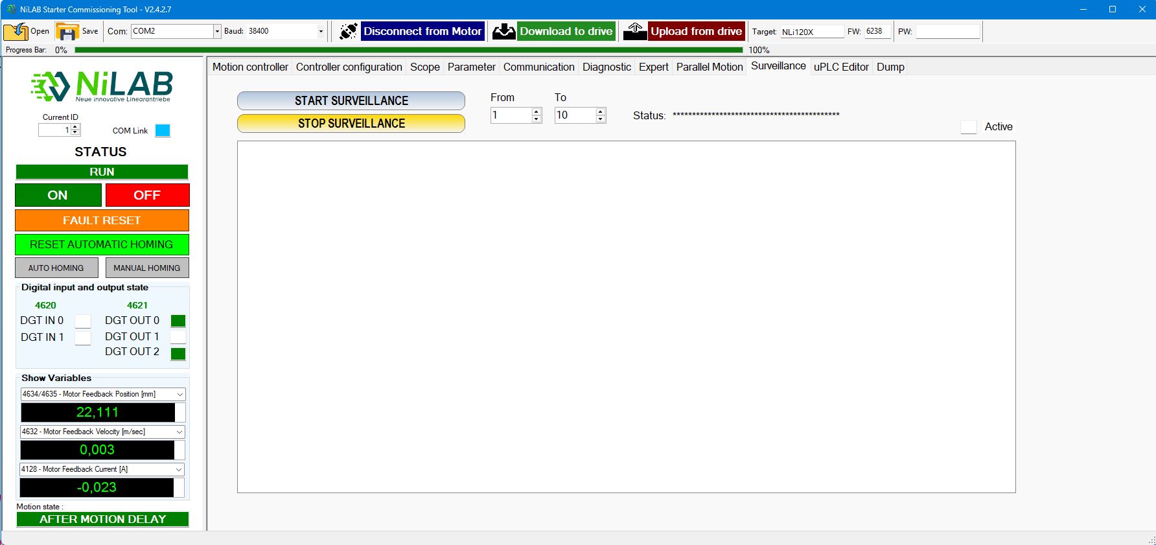Increment the To value spinner
The image size is (1156, 545).
coord(601,111)
